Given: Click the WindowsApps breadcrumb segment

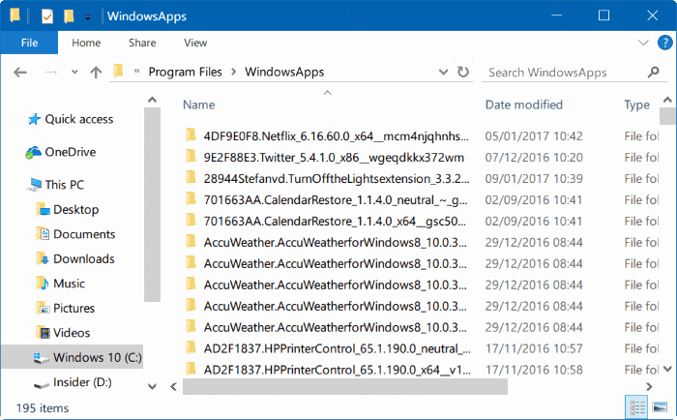Looking at the screenshot, I should 284,73.
